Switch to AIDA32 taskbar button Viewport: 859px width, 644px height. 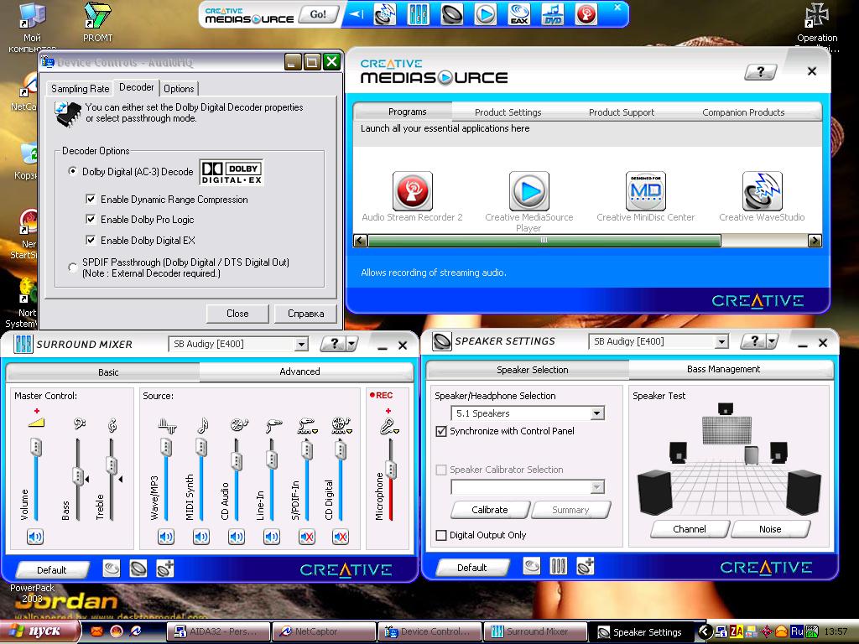click(x=218, y=631)
